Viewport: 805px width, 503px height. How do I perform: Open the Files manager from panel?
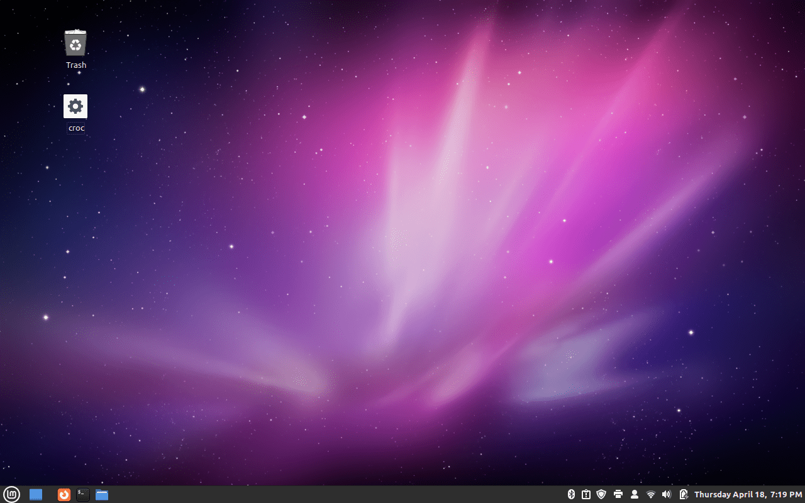tap(102, 494)
